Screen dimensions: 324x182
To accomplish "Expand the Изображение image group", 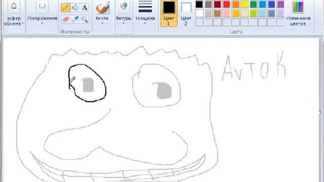I will point(42,17).
